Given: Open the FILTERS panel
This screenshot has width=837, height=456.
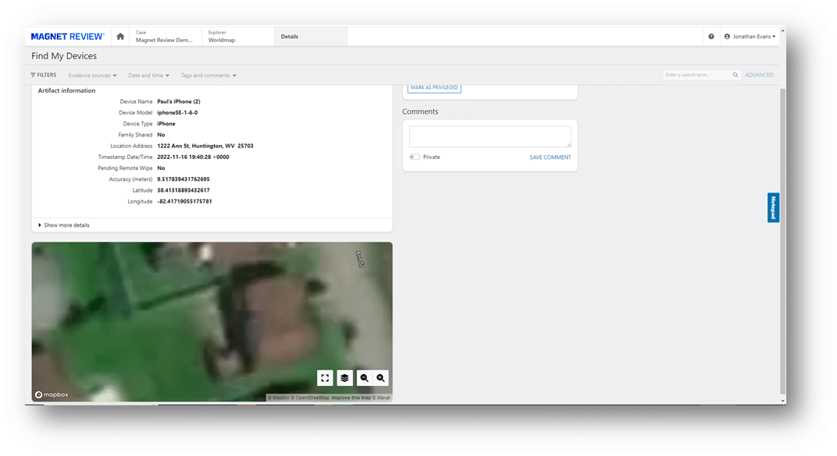Looking at the screenshot, I should [43, 74].
